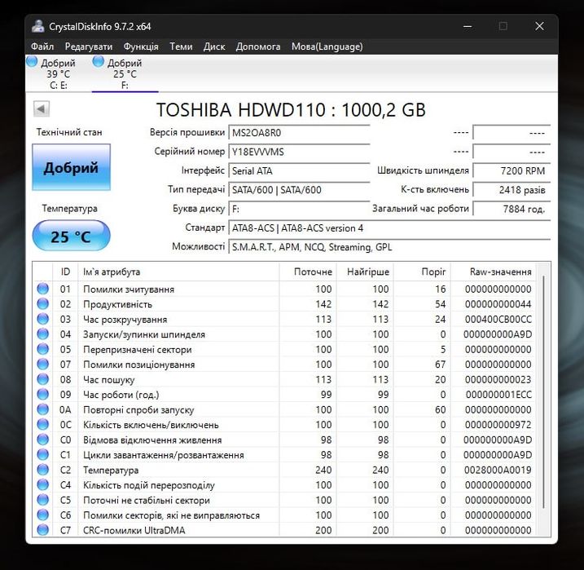Viewport: 584px width, 570px height.
Task: Click blue status orb for attribute C6
Action: coord(43,515)
